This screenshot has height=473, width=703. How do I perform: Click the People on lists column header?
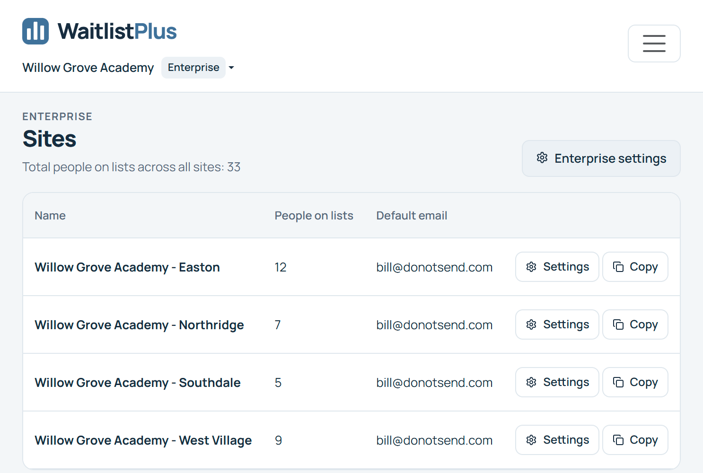pyautogui.click(x=314, y=216)
